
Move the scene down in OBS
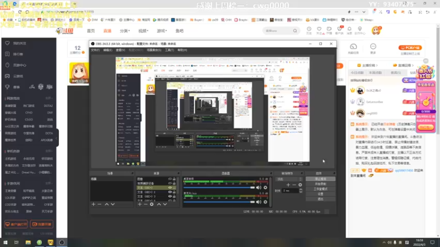tap(113, 204)
